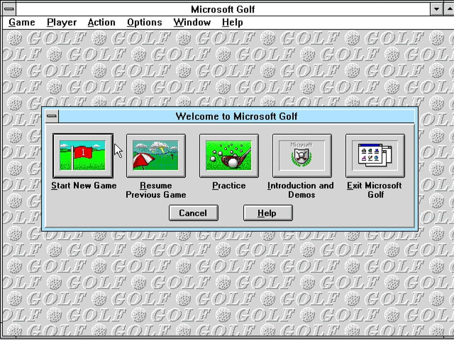Open the Player menu
Viewport: 454px width, 340px height.
pyautogui.click(x=61, y=22)
